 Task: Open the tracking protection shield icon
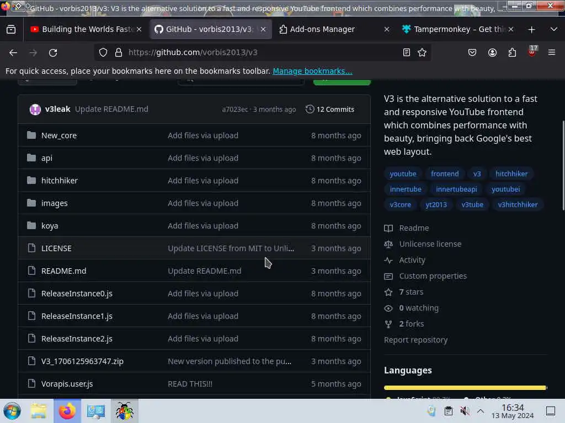[x=103, y=52]
